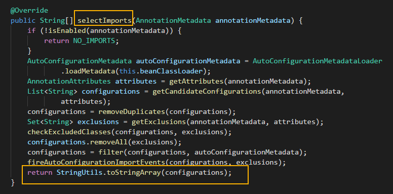The image size is (393, 194).
Task: Click AutoConfigurationMetadataLoader class name
Action: (x=318, y=61)
